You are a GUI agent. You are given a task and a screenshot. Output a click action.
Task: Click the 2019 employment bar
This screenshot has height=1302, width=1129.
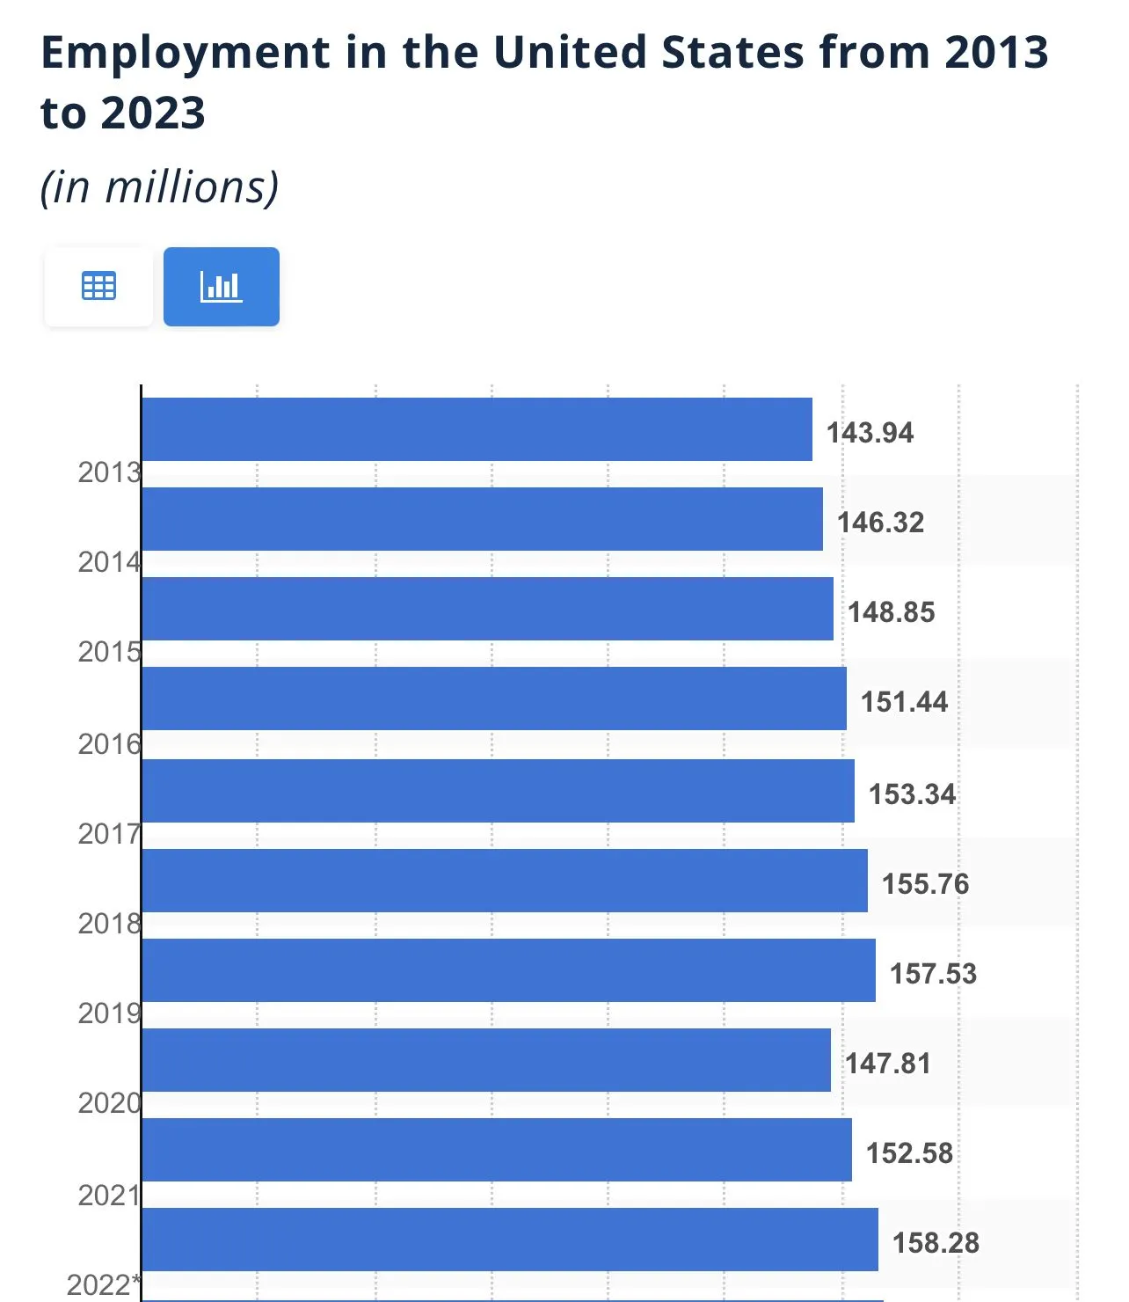507,970
